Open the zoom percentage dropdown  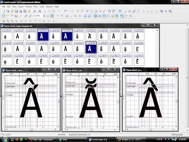44,16
